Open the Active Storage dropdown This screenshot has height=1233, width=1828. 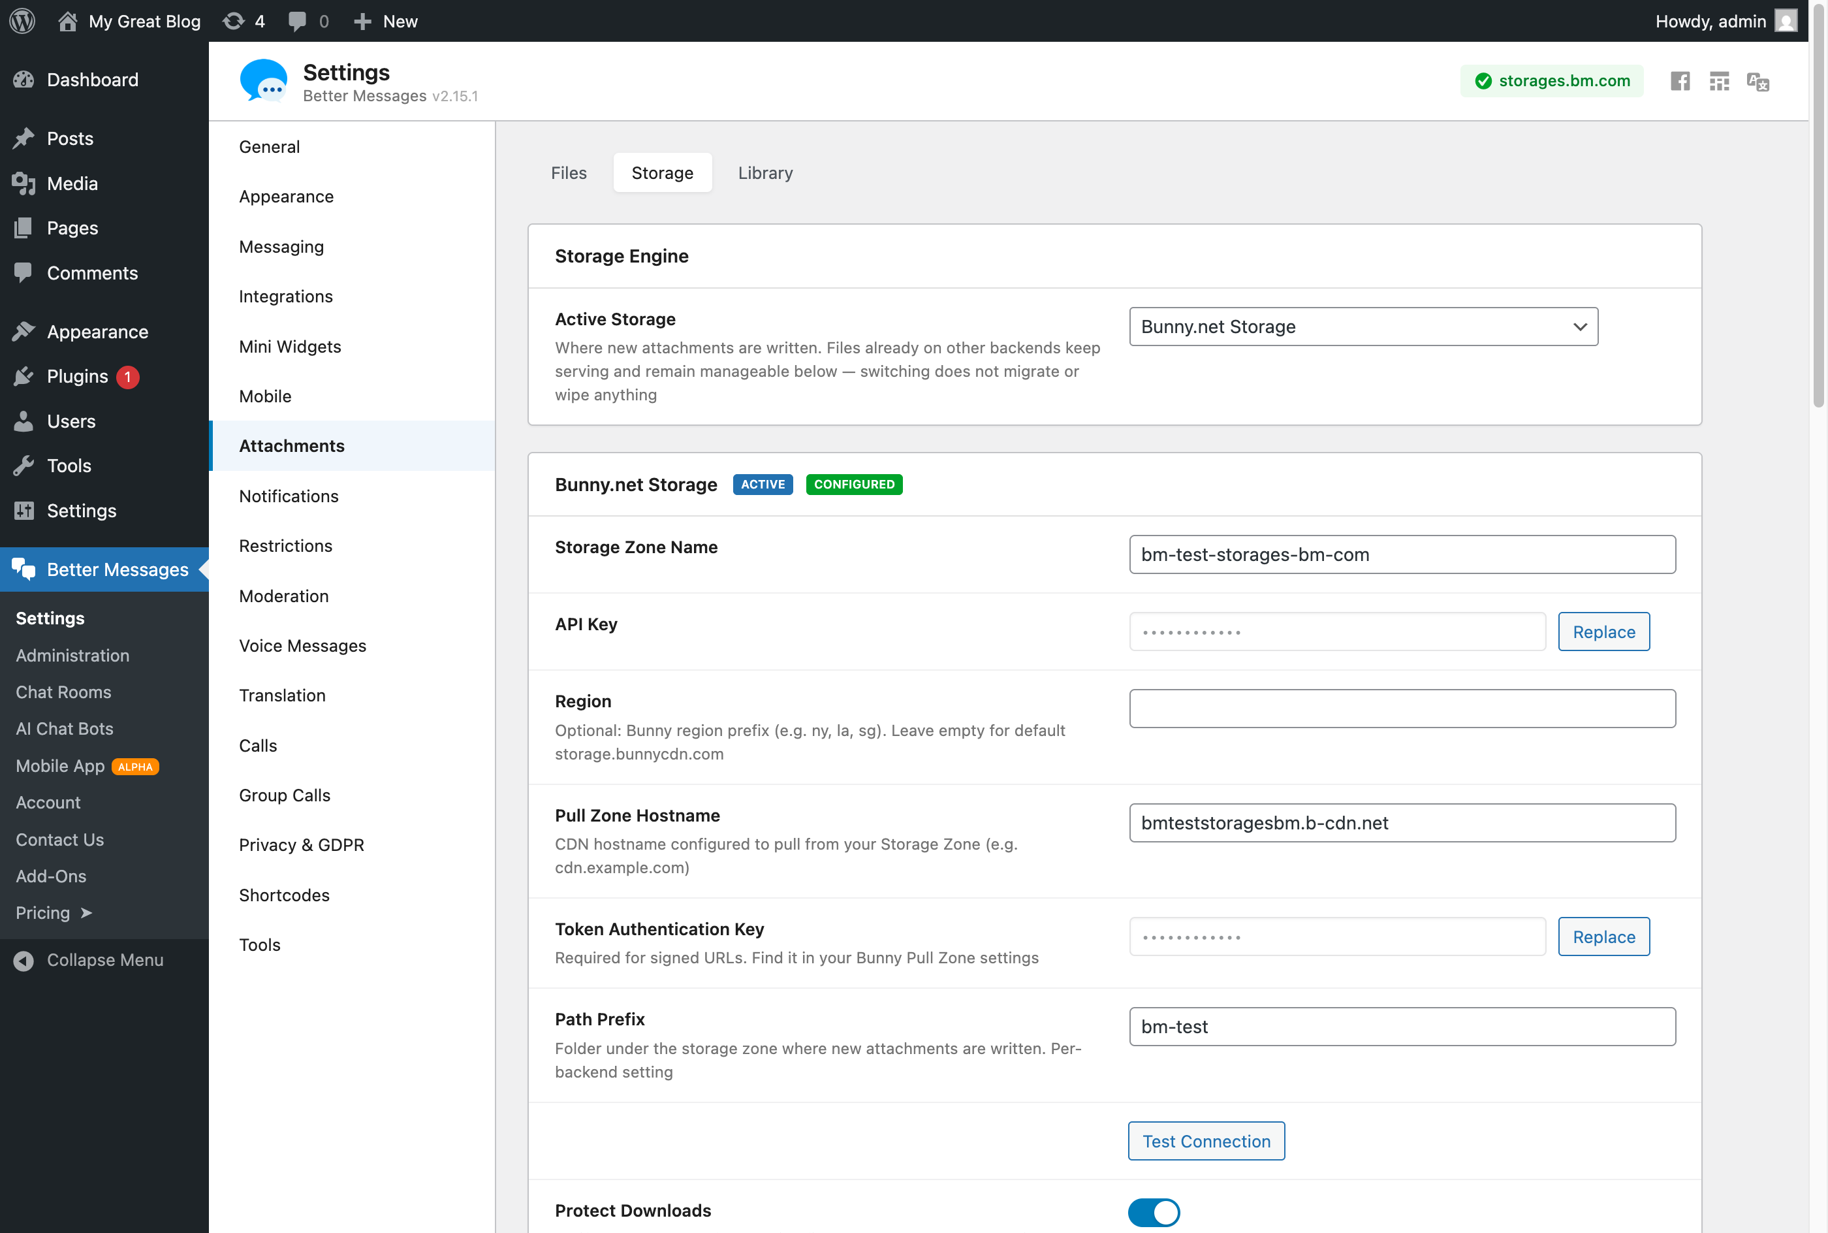coord(1364,327)
